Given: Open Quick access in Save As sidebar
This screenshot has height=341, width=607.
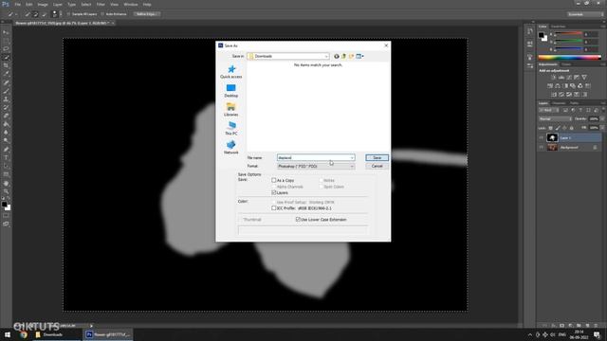Looking at the screenshot, I should 231,72.
